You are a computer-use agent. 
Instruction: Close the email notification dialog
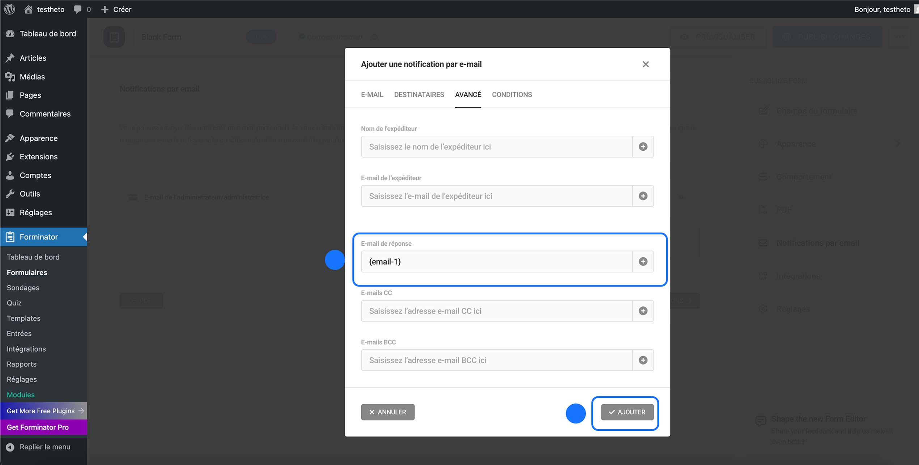pyautogui.click(x=646, y=64)
